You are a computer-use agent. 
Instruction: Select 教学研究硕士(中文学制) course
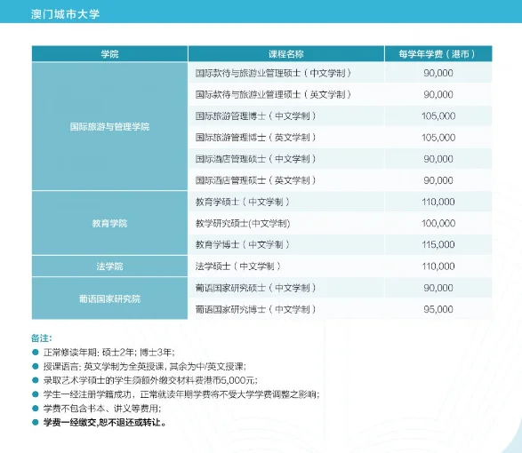(x=243, y=223)
